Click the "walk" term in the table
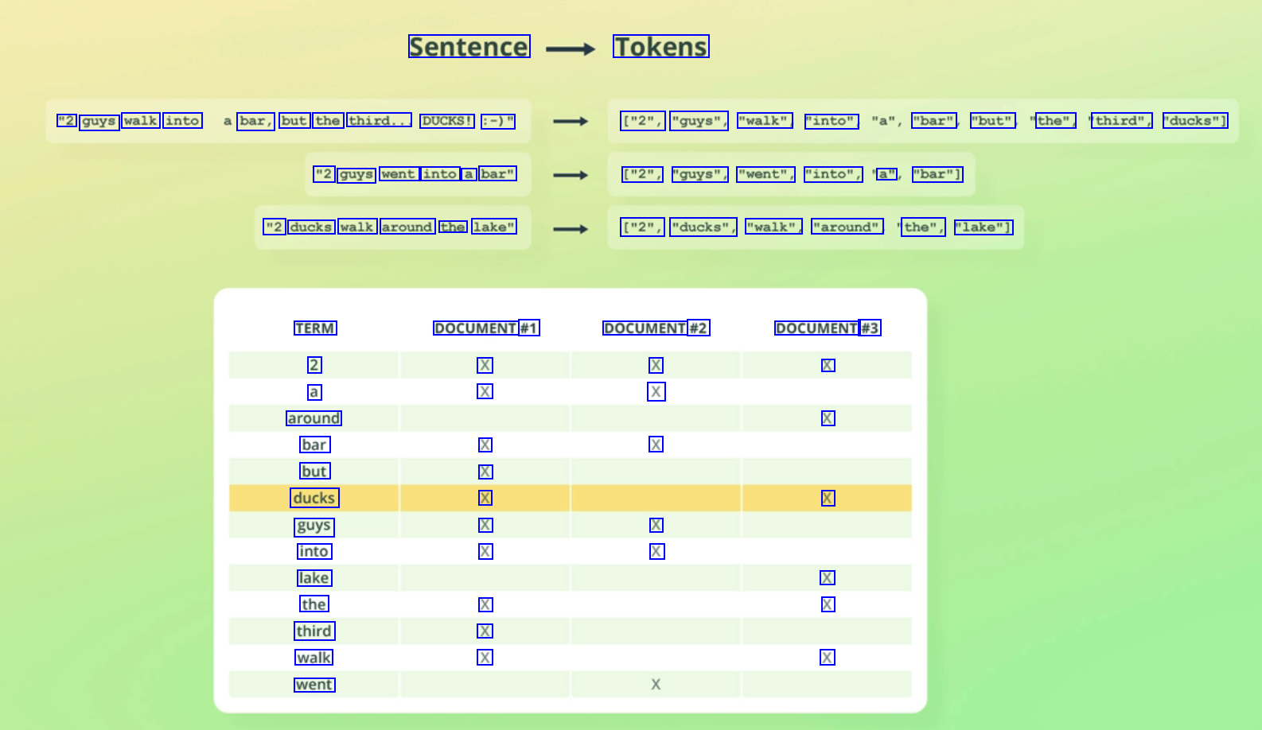Viewport: 1262px width, 730px height. pos(314,658)
